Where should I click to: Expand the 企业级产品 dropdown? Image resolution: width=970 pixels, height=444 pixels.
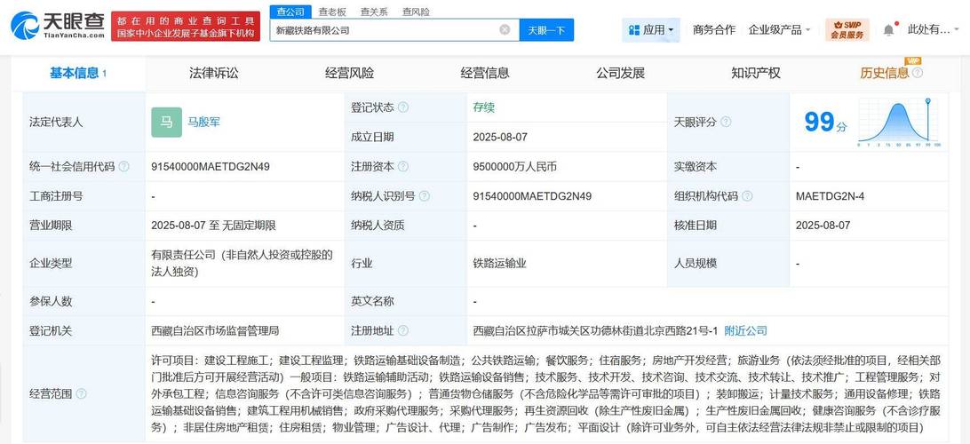(x=779, y=29)
